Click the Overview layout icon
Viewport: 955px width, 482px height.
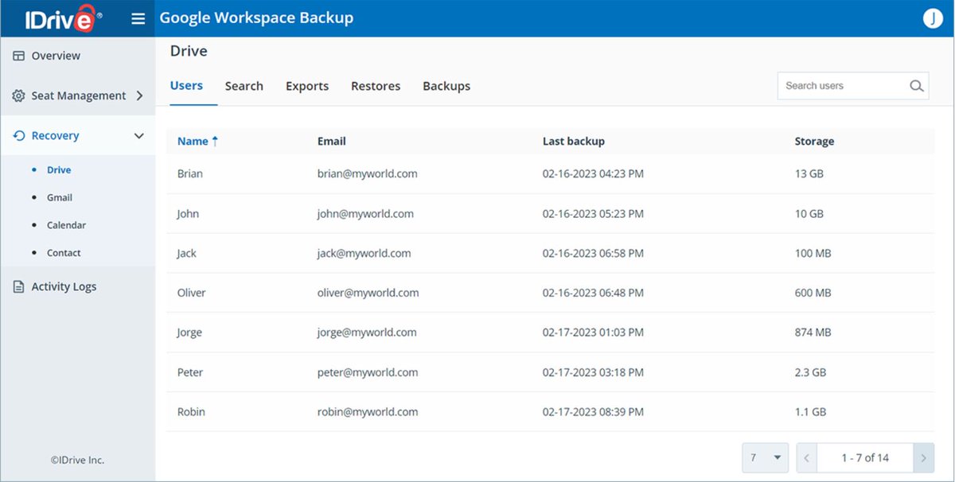(19, 56)
